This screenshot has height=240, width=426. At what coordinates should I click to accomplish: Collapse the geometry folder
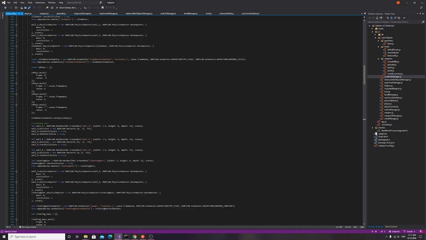click(379, 41)
